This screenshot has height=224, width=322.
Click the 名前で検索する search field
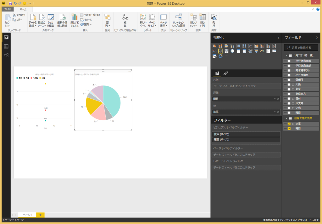pyautogui.click(x=301, y=48)
